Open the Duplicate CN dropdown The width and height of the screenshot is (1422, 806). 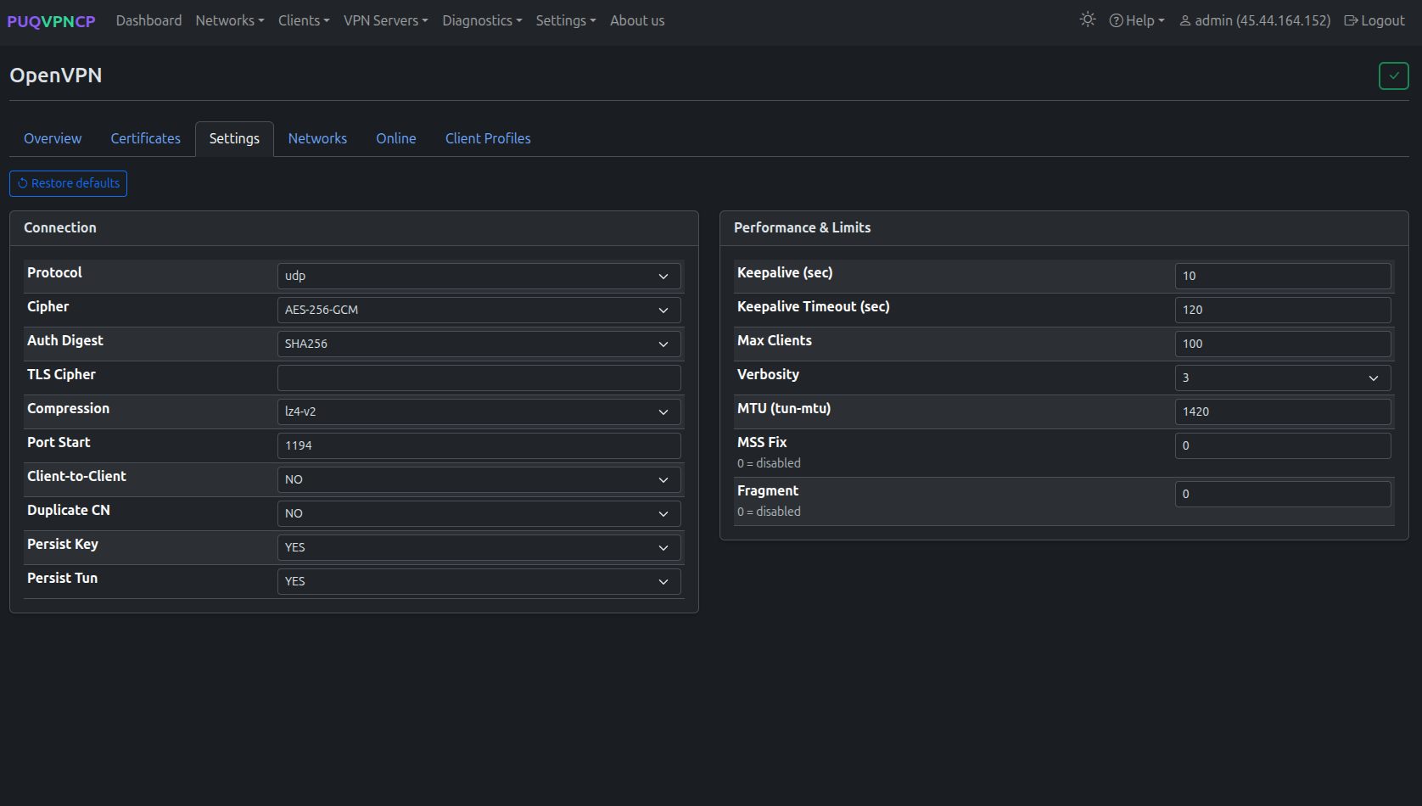[479, 513]
